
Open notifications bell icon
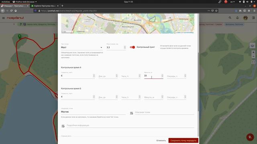(237, 18)
